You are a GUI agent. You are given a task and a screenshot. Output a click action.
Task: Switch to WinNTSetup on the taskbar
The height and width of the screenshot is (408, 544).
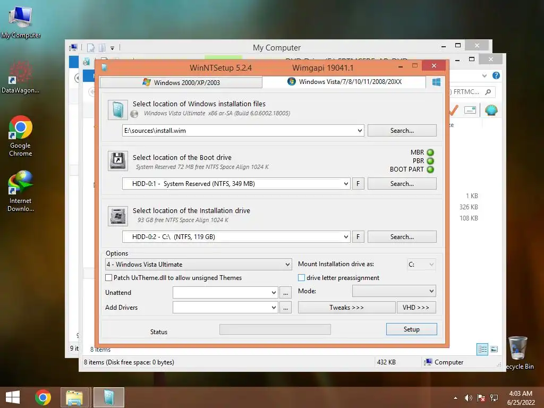[108, 397]
